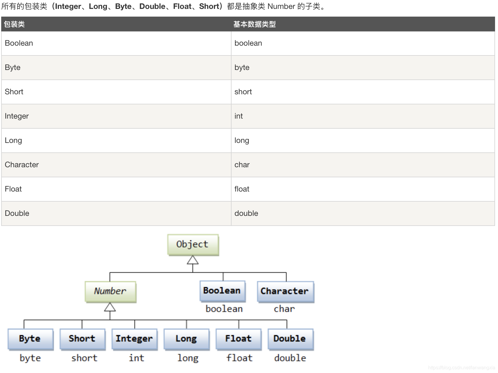Click the Byte wrapper class cell
The height and width of the screenshot is (373, 498).
point(116,68)
